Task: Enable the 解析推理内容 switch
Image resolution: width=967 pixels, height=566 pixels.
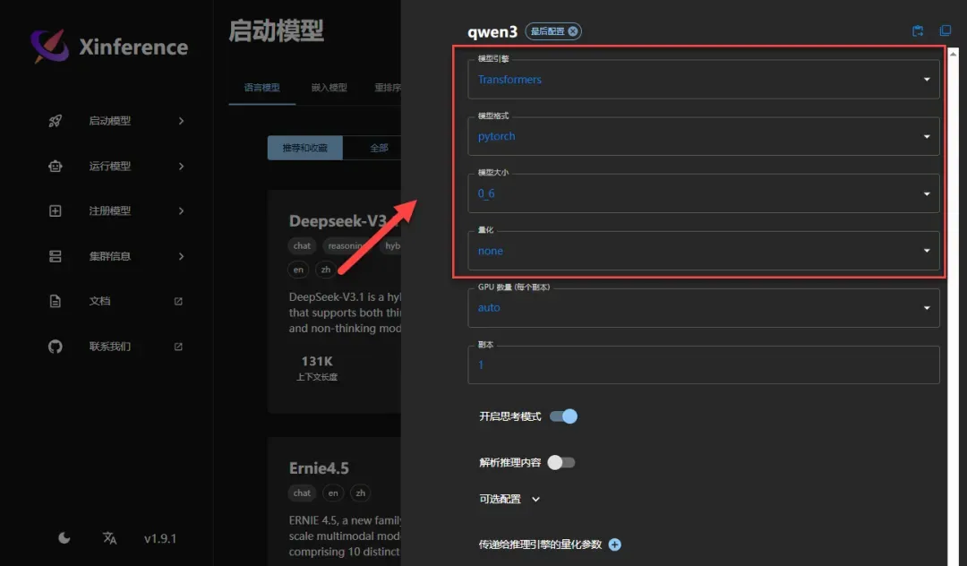Action: pyautogui.click(x=561, y=462)
